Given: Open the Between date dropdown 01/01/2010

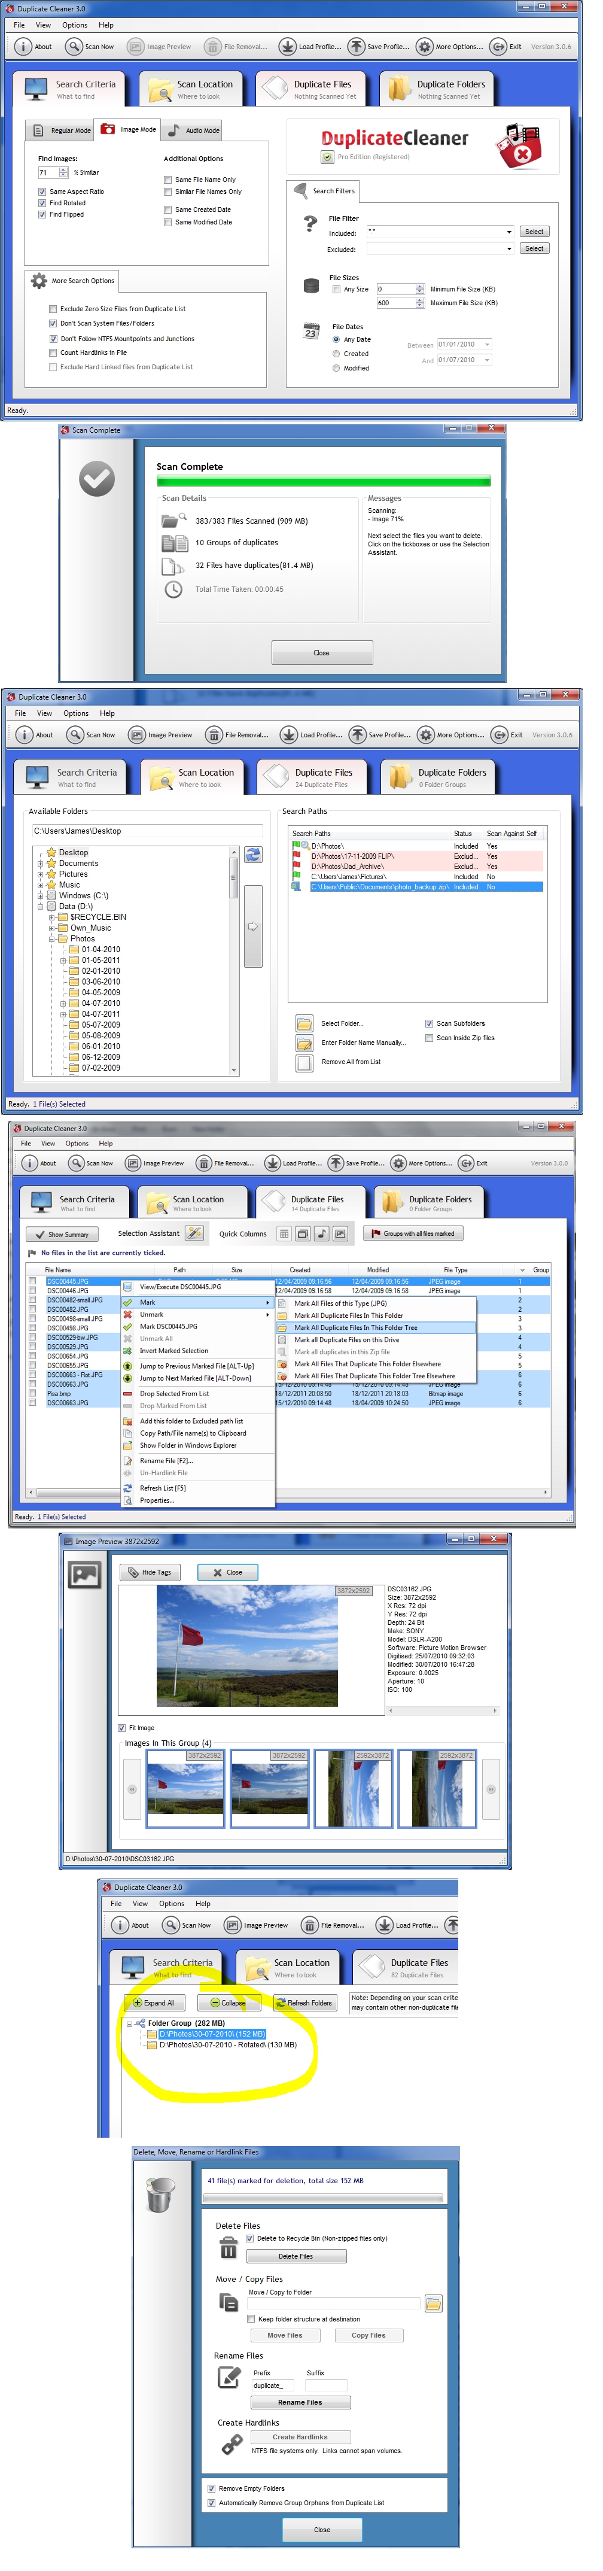Looking at the screenshot, I should click(x=487, y=344).
